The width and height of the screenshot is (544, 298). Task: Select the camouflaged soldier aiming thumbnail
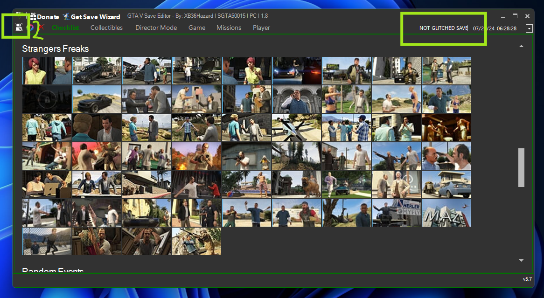(197, 242)
